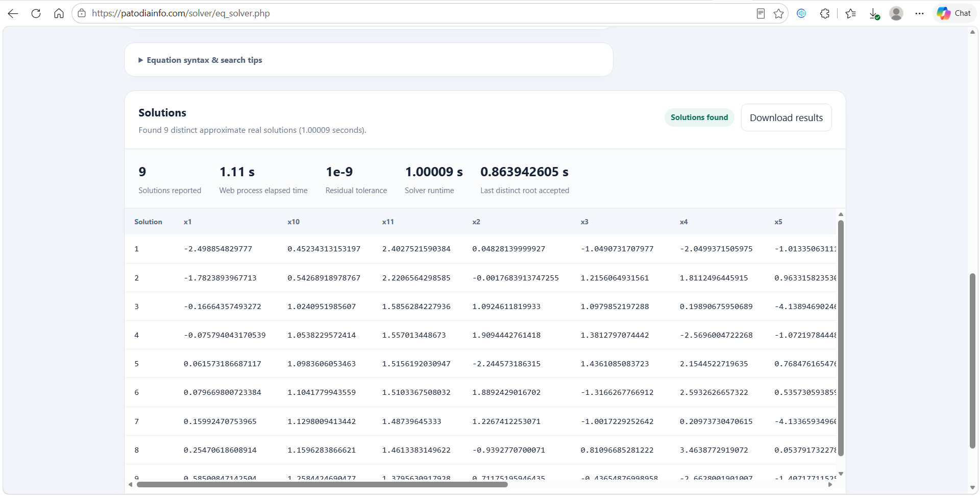Open Copilot Chat sidebar

click(x=954, y=13)
